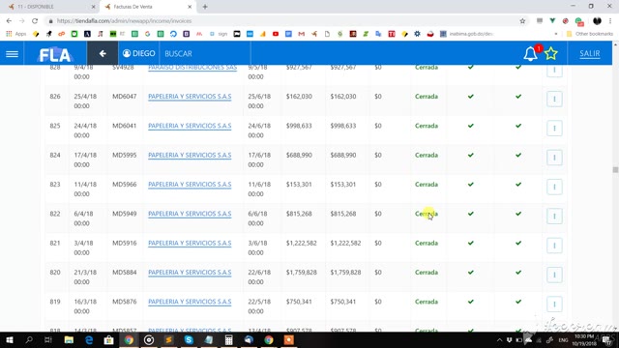Open Sublime Text from taskbar
This screenshot has height=348, width=619.
coord(168,339)
